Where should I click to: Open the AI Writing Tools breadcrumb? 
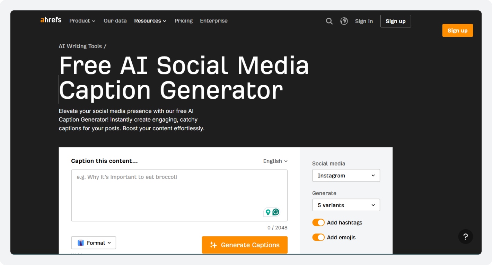point(80,46)
